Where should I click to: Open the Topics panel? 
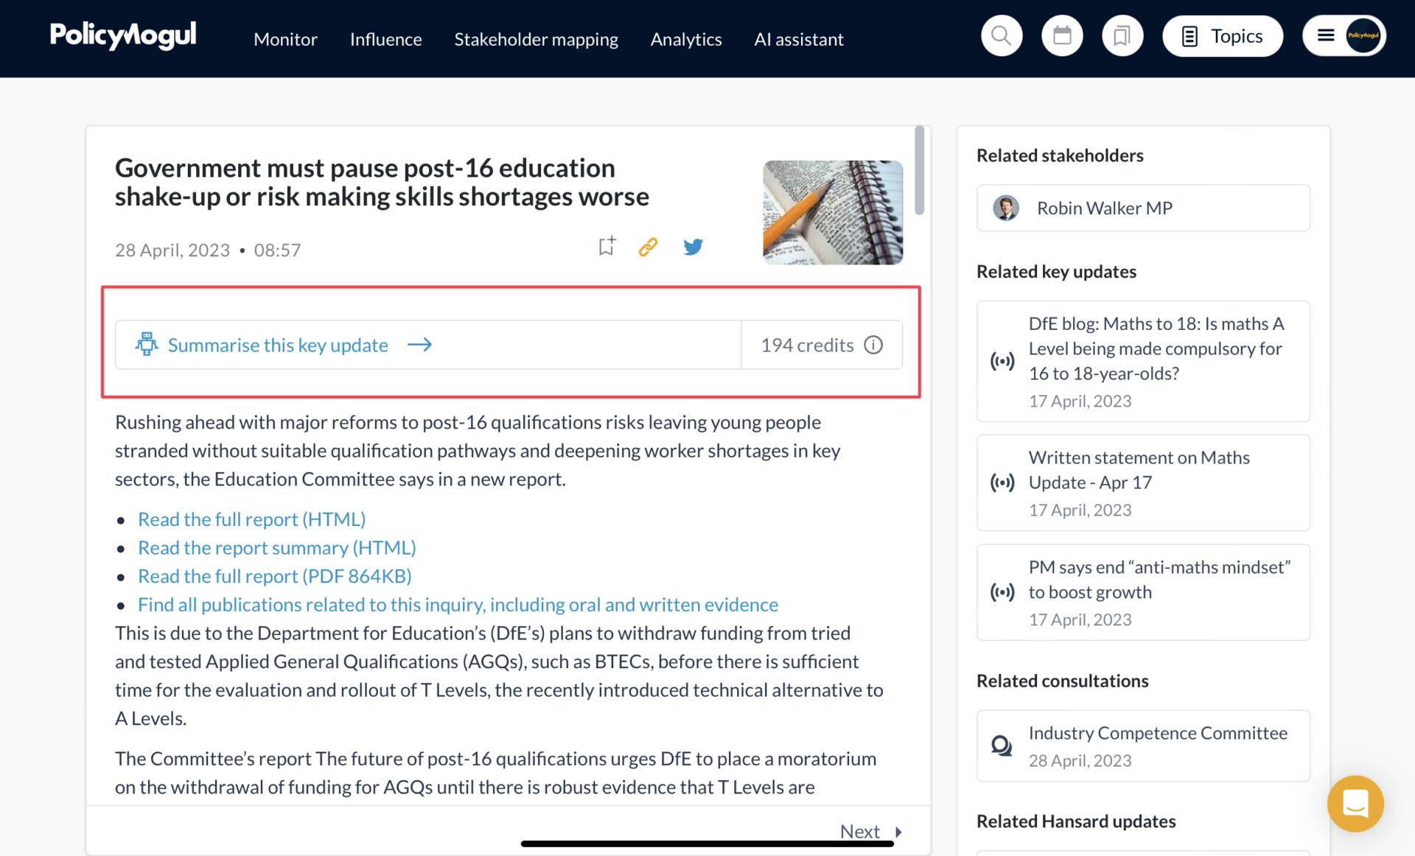click(x=1222, y=35)
